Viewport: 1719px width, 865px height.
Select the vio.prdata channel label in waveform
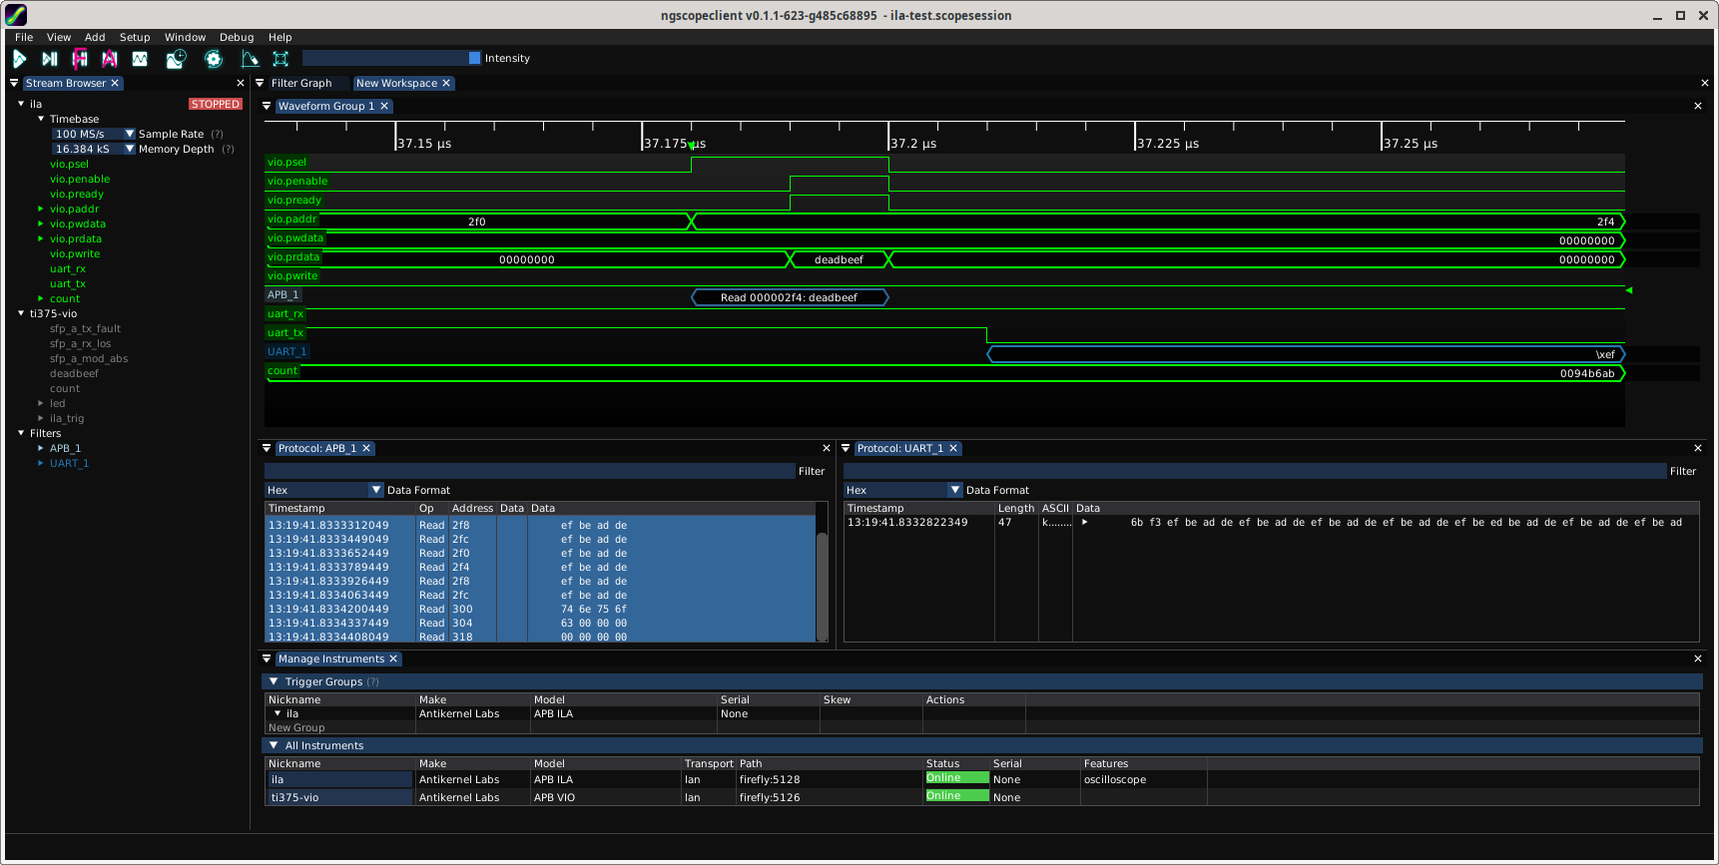[x=293, y=257]
